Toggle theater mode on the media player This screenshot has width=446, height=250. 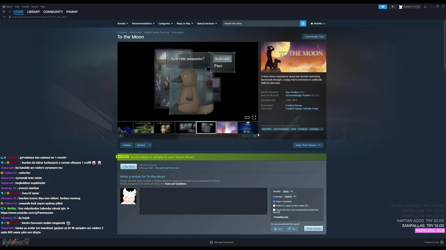point(247,118)
